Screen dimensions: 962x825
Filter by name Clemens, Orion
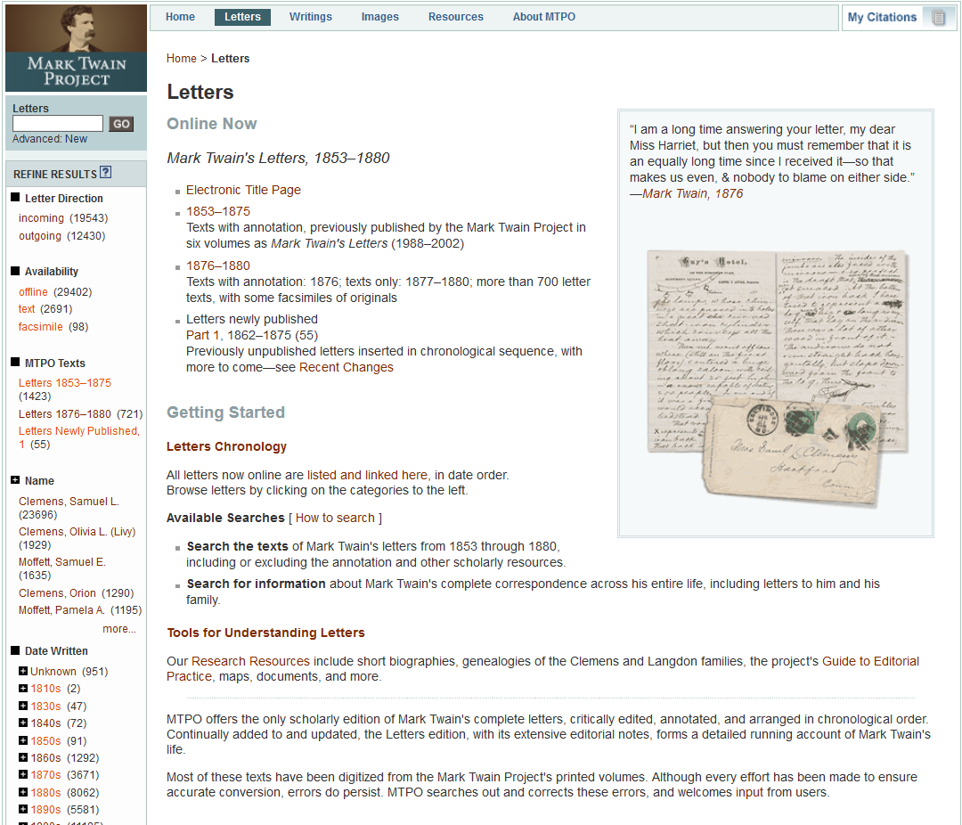coord(57,593)
